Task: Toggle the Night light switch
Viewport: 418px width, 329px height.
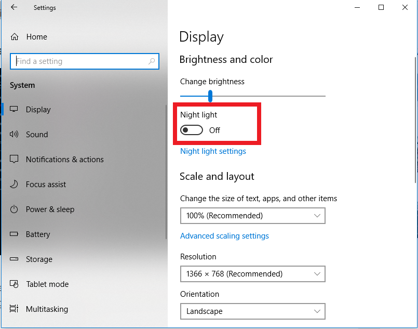Action: tap(192, 130)
